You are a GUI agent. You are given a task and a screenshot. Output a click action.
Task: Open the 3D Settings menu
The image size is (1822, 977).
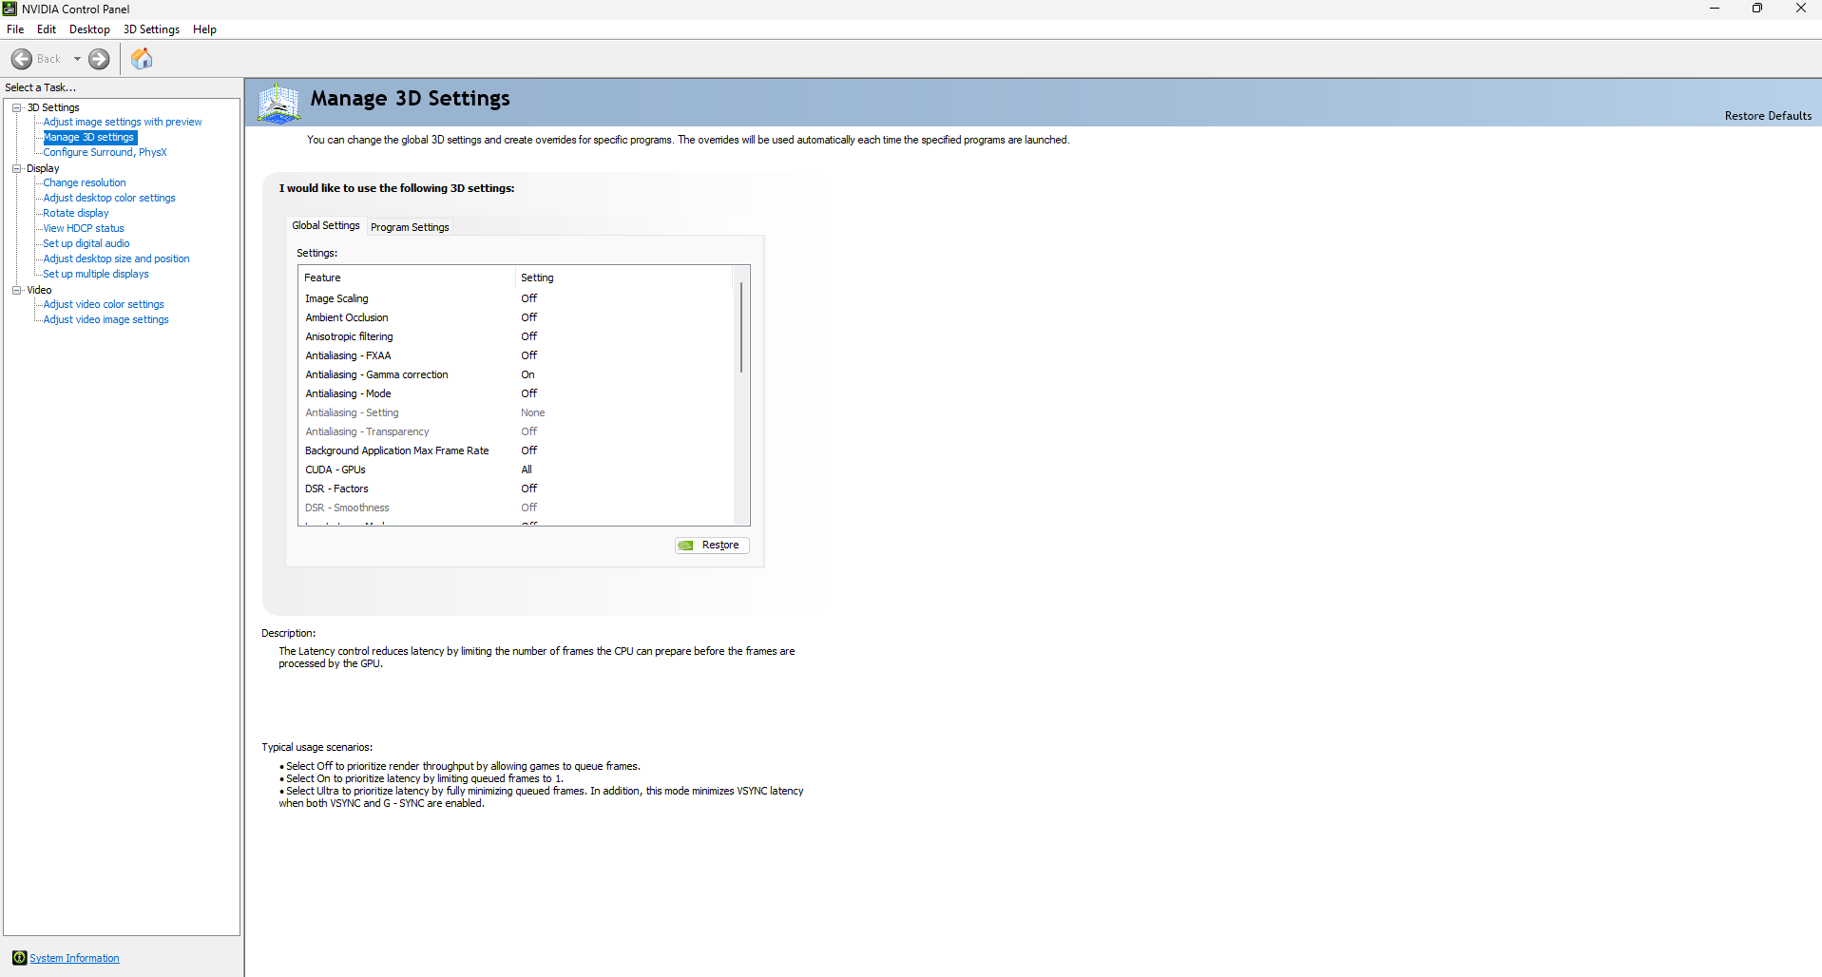click(151, 29)
